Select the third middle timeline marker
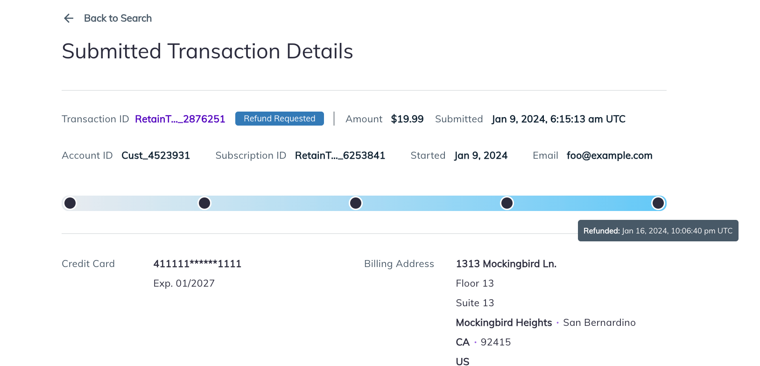This screenshot has width=760, height=366. (x=356, y=203)
